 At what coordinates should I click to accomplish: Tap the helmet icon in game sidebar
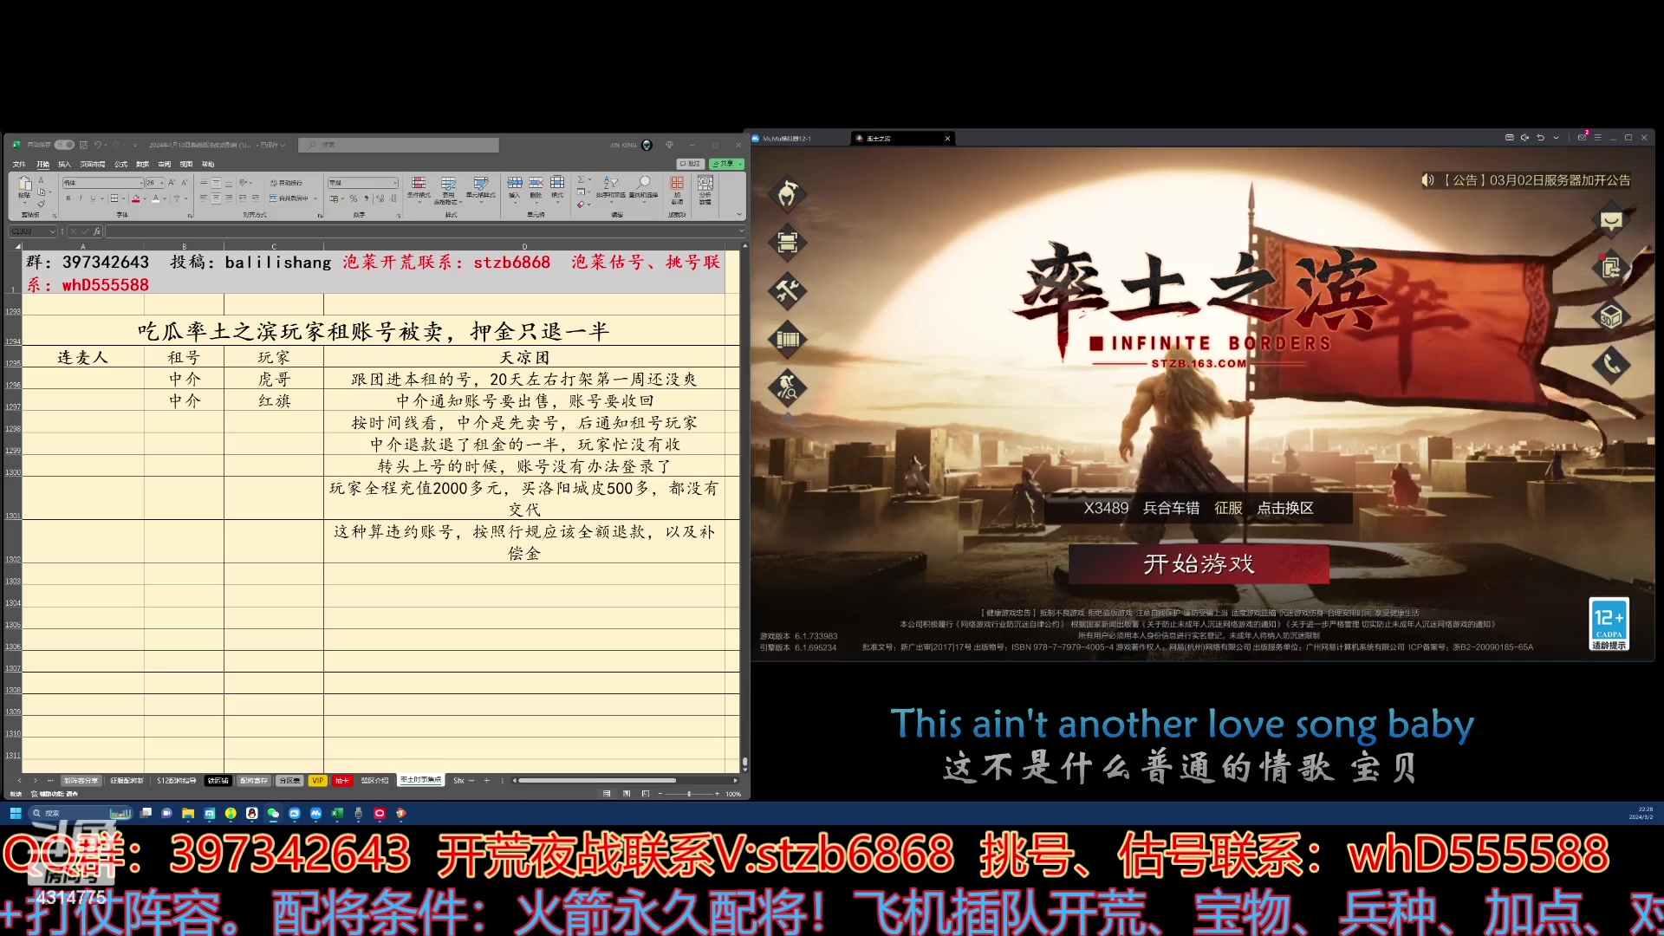(787, 194)
